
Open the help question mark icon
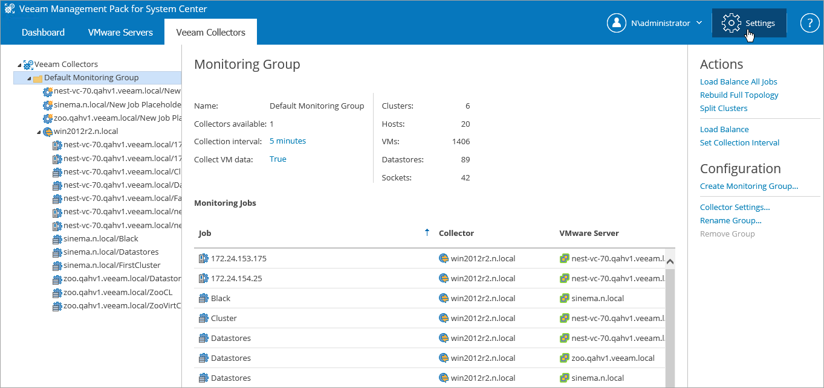point(809,23)
